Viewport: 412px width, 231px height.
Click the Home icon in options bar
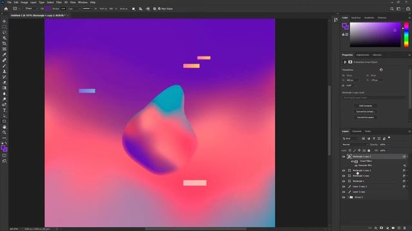pyautogui.click(x=6, y=8)
